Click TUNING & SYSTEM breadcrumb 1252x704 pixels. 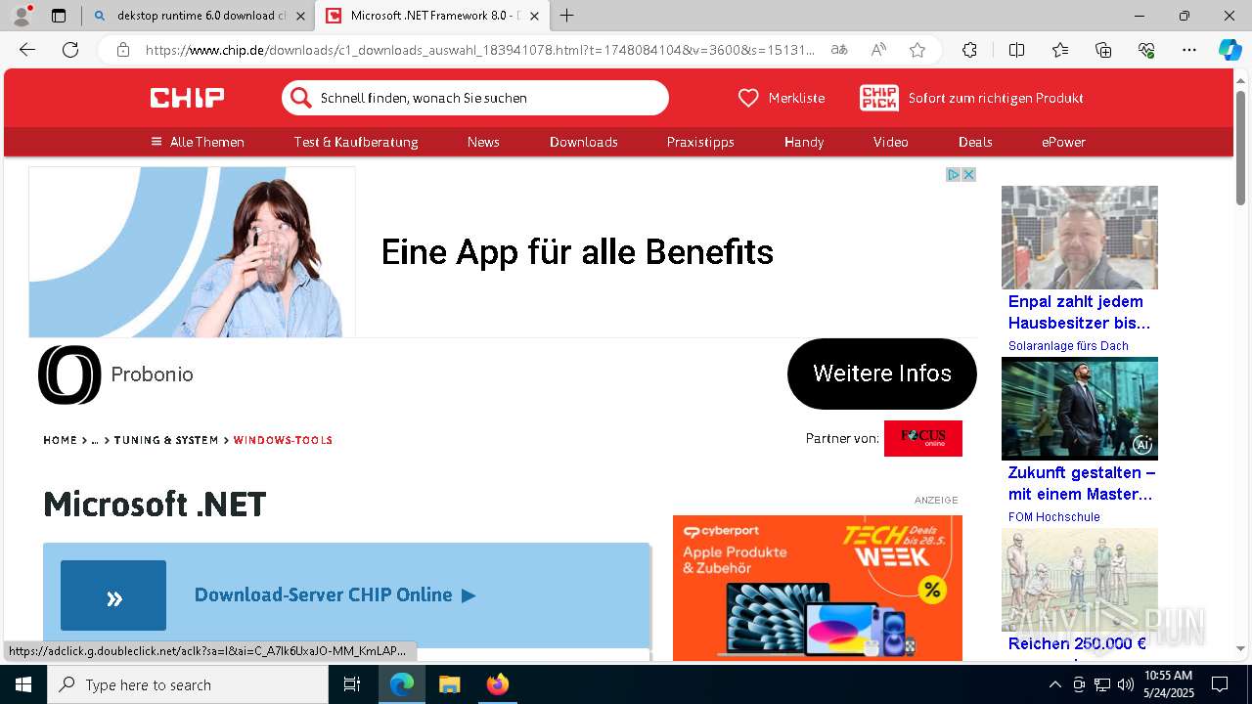pyautogui.click(x=166, y=440)
